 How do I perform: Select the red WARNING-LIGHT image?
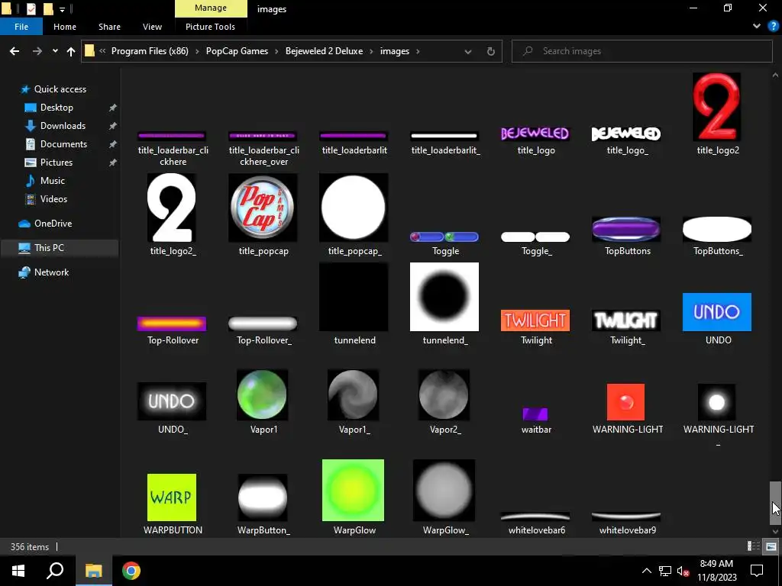626,402
